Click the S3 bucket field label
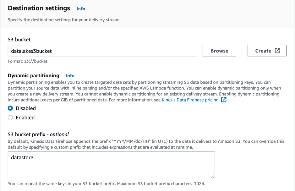Viewport: 295px width, 191px height. 19,40
